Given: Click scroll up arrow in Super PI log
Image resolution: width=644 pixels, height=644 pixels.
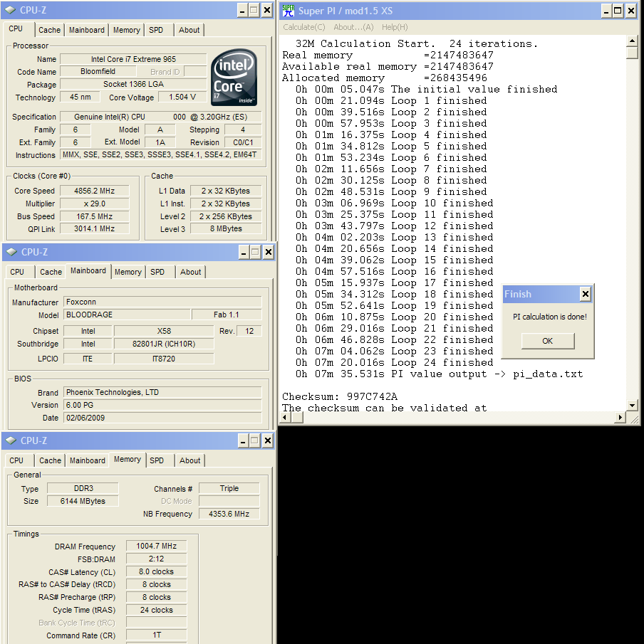Looking at the screenshot, I should [632, 41].
